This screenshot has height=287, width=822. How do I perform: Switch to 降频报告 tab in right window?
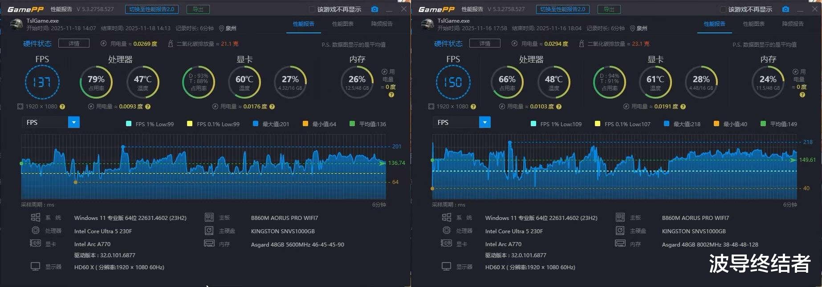[793, 24]
